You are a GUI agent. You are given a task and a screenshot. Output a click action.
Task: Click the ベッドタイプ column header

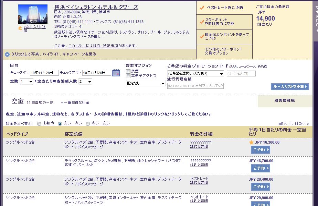click(17, 134)
